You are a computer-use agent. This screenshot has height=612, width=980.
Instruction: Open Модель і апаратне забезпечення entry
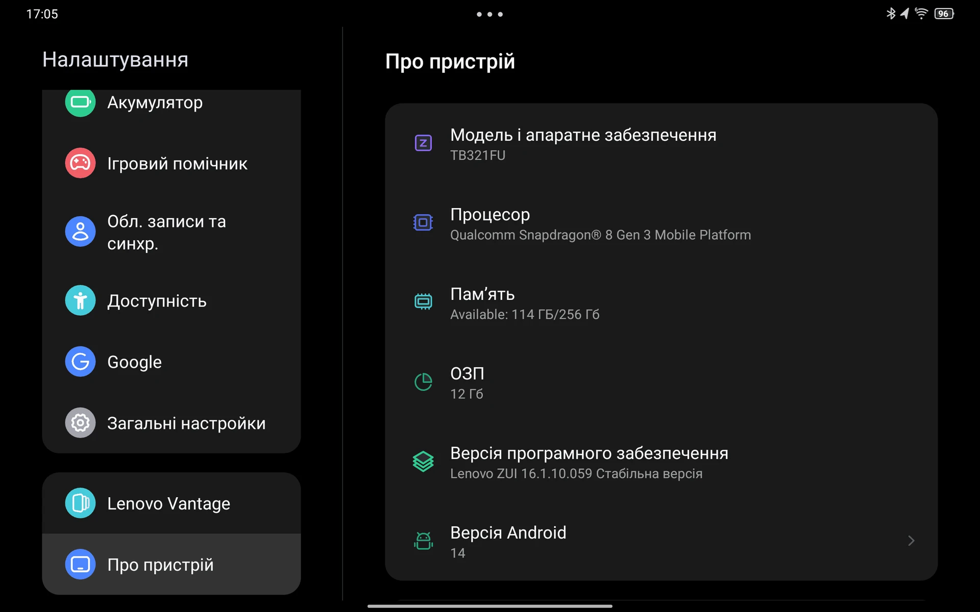(x=661, y=144)
